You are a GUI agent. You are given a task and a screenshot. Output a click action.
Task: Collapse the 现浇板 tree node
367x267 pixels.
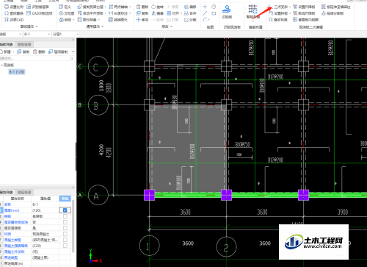pos(1,65)
